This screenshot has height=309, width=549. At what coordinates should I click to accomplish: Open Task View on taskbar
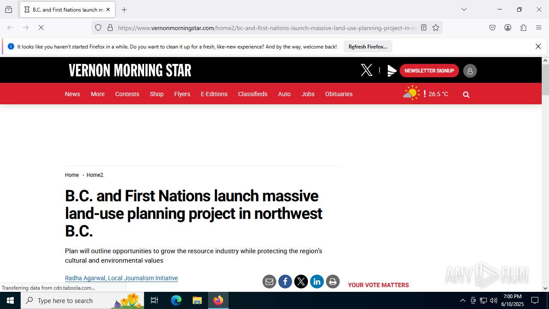(x=154, y=300)
